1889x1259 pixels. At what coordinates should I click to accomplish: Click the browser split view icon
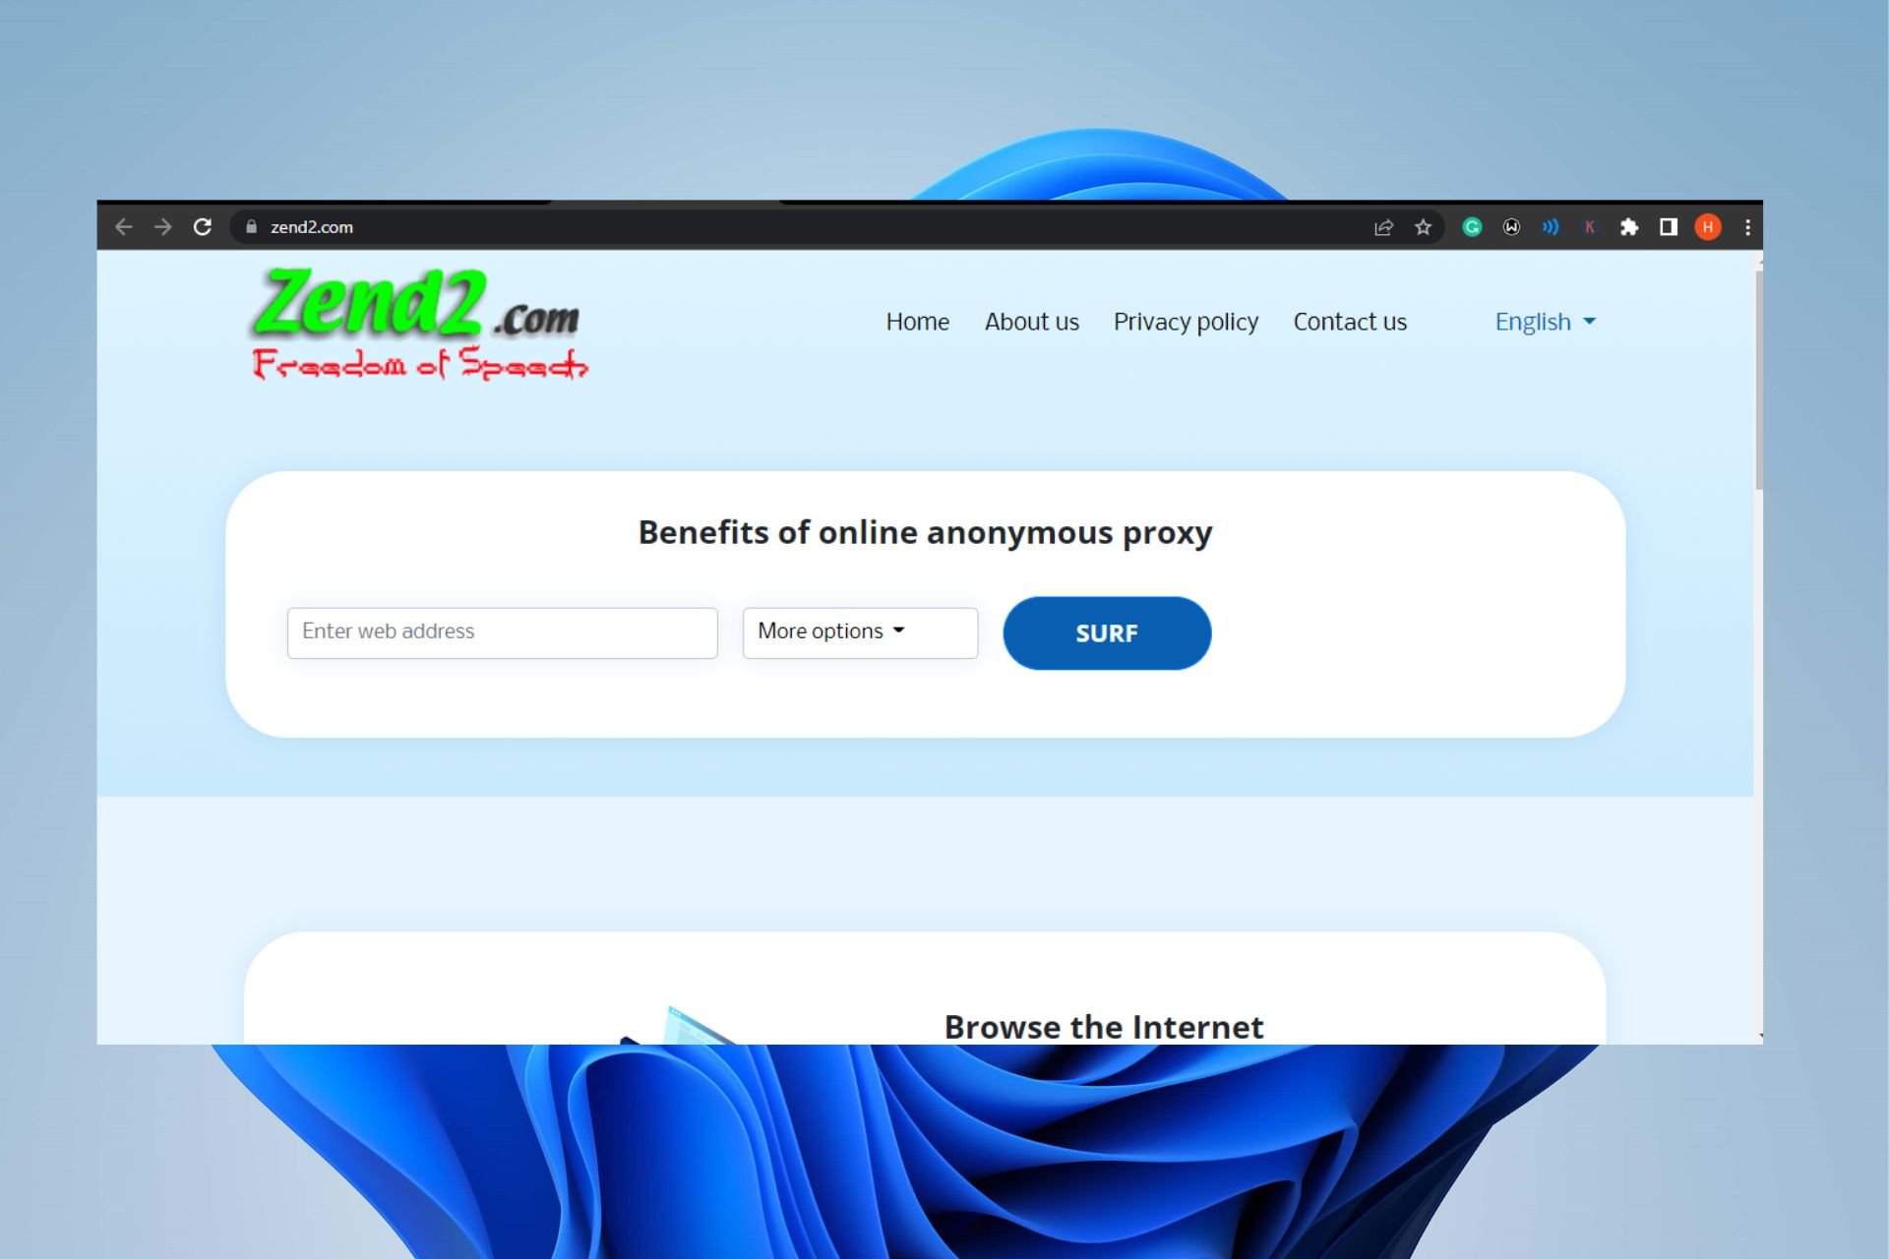pos(1669,226)
